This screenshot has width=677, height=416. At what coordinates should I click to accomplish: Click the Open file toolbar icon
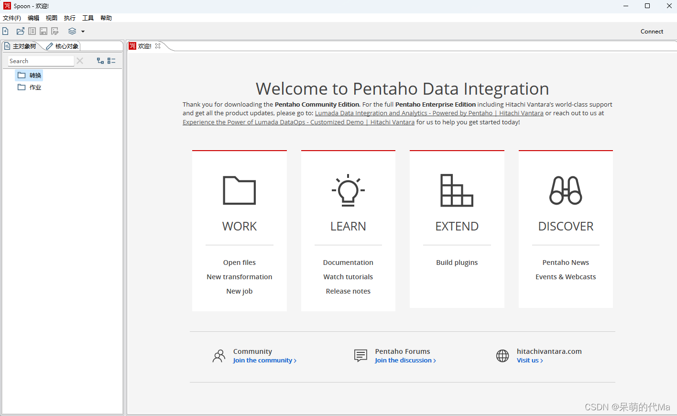pyautogui.click(x=20, y=31)
